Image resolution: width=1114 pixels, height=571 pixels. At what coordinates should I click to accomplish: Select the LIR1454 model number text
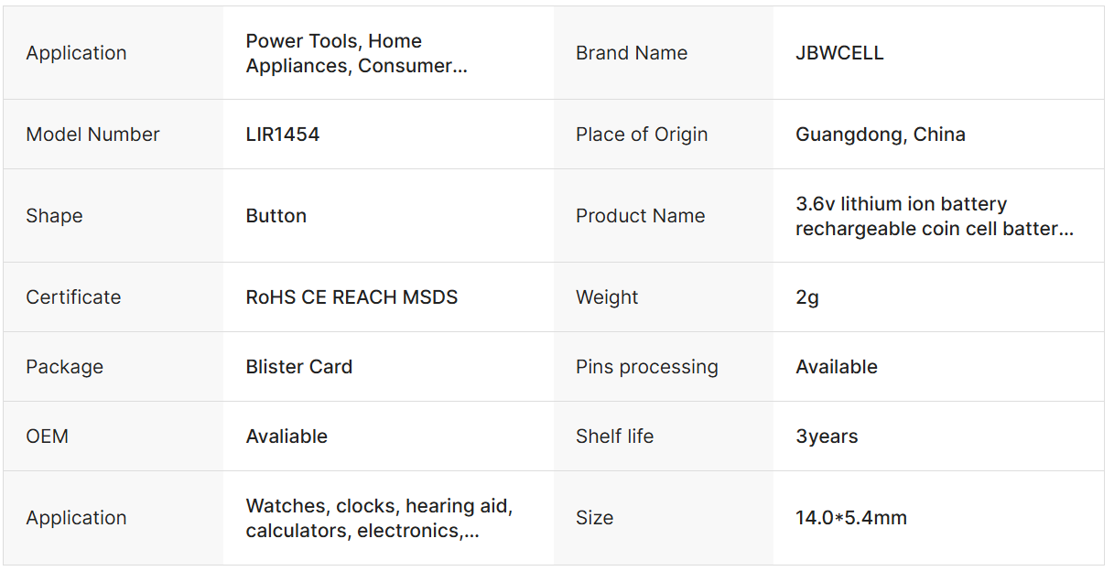[283, 135]
